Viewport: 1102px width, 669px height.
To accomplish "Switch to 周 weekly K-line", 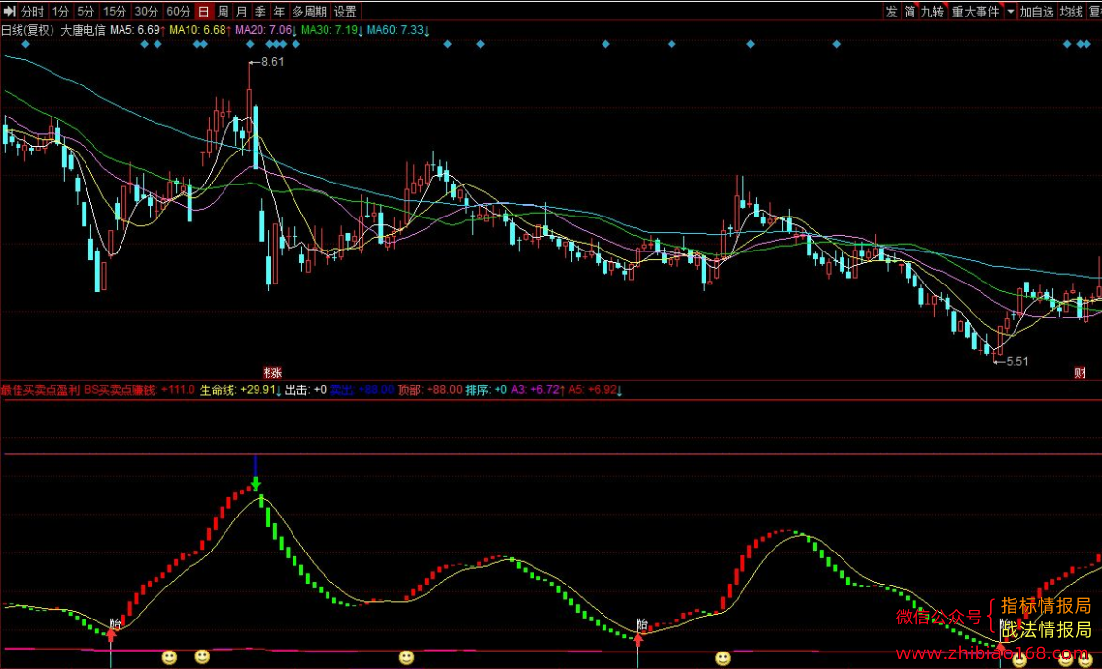I will pos(223,12).
